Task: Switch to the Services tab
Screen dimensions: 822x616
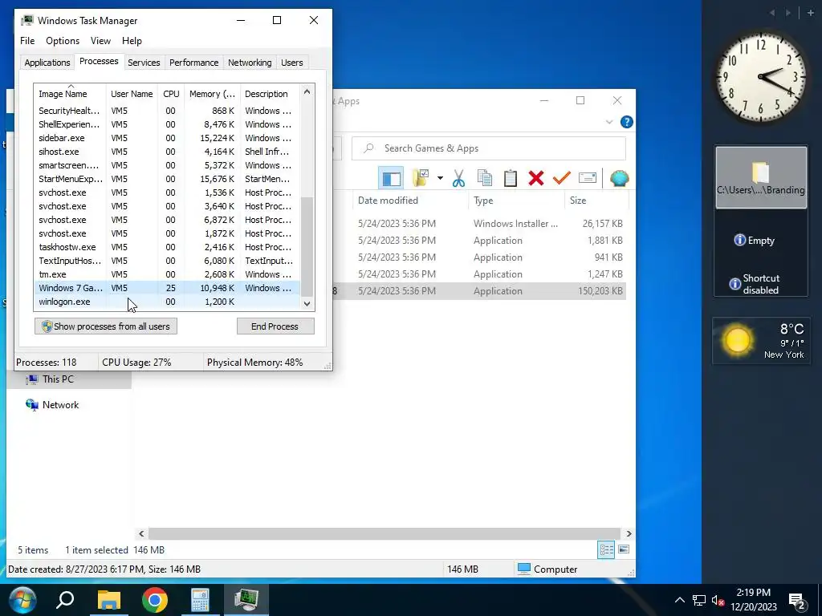Action: pos(144,63)
